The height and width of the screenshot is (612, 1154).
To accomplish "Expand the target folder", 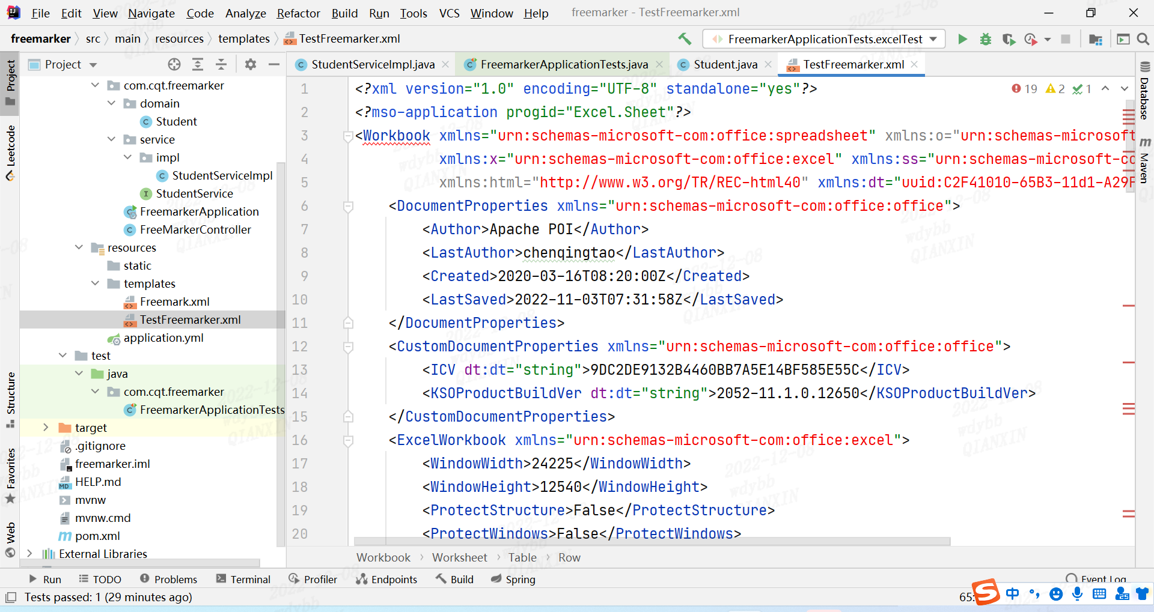I will pyautogui.click(x=46, y=428).
